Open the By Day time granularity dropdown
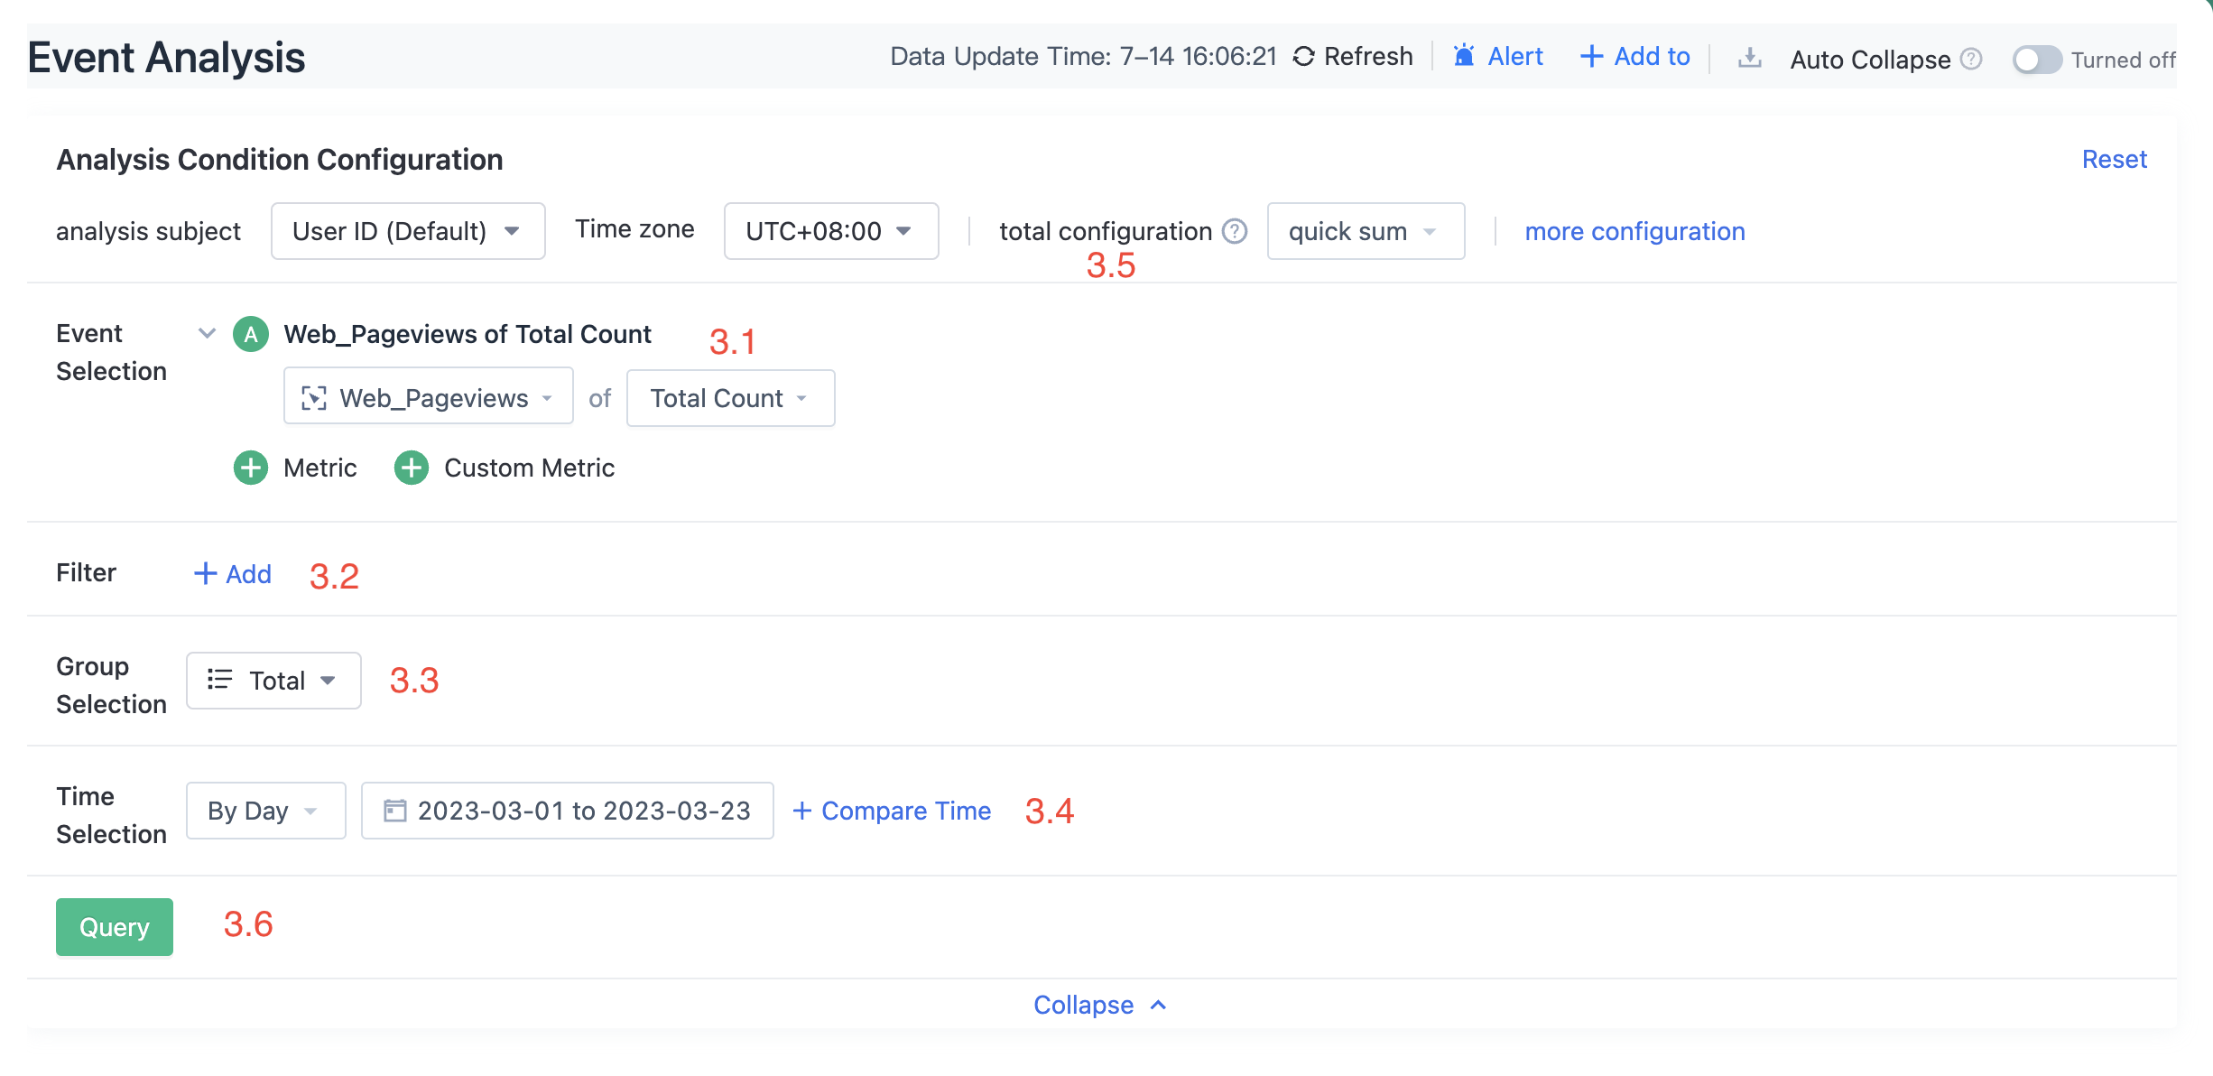 click(x=265, y=811)
